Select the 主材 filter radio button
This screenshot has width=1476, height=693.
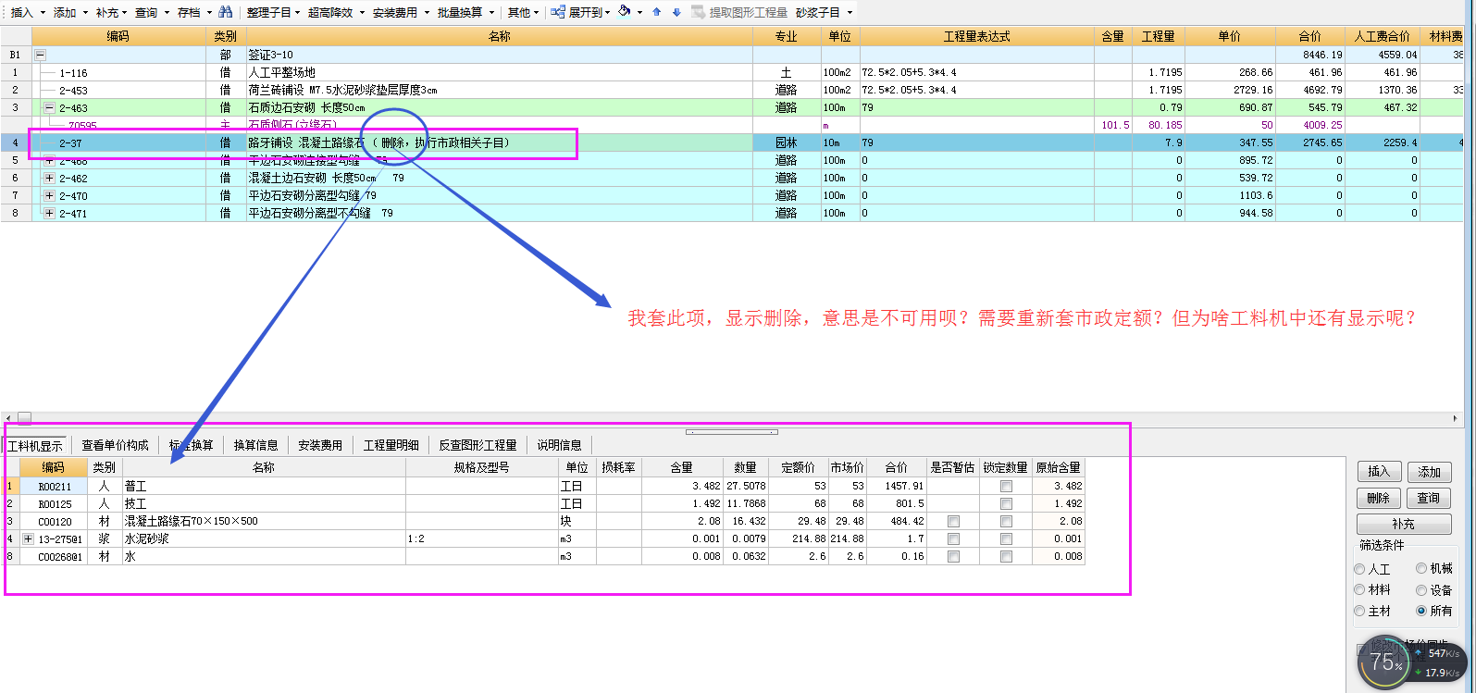click(x=1359, y=611)
